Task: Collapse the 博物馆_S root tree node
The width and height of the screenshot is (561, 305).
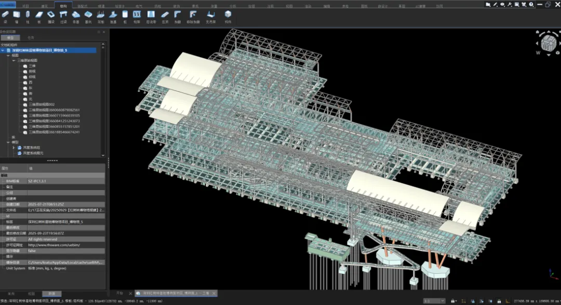Action: point(3,50)
